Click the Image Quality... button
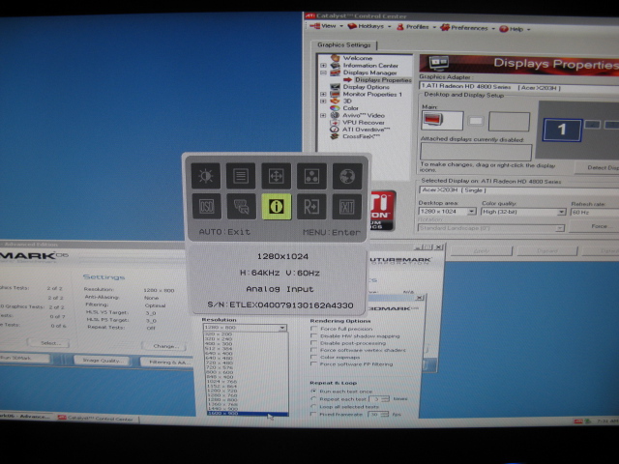 tap(103, 361)
